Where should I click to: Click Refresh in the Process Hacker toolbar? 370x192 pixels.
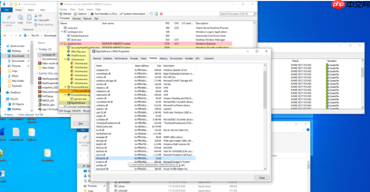coord(65,14)
